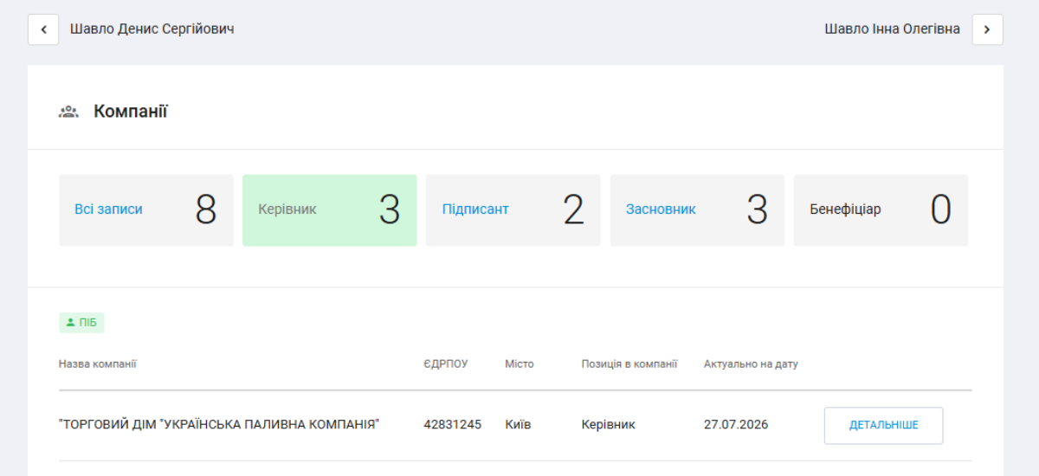Click the city cell Київ
This screenshot has height=476, width=1039.
(x=518, y=425)
